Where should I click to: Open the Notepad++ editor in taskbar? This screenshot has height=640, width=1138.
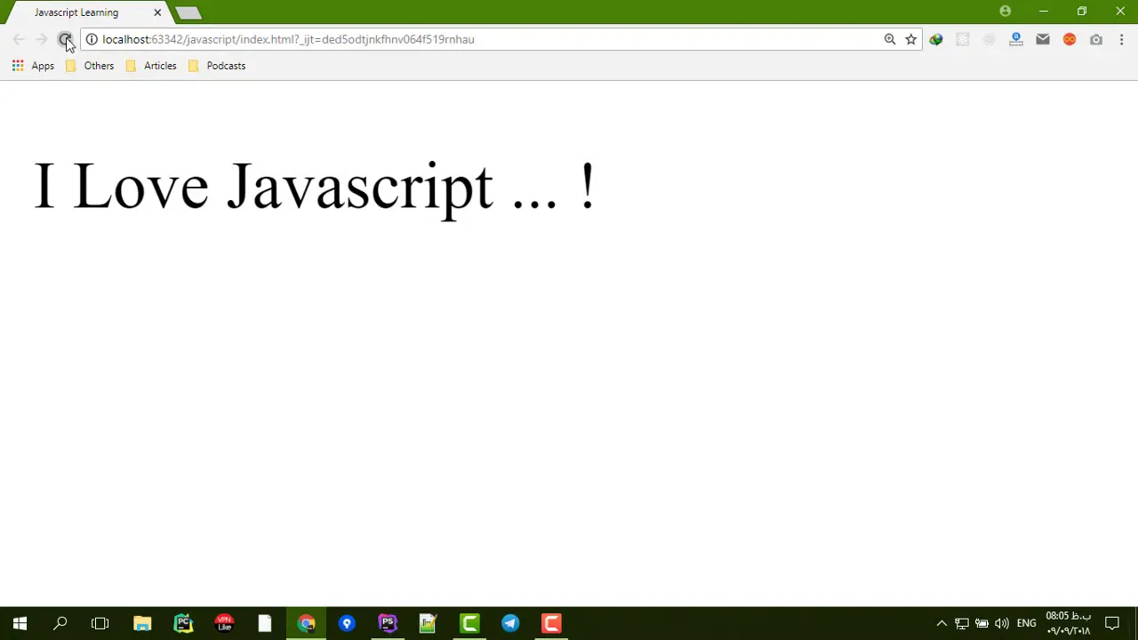pyautogui.click(x=429, y=623)
